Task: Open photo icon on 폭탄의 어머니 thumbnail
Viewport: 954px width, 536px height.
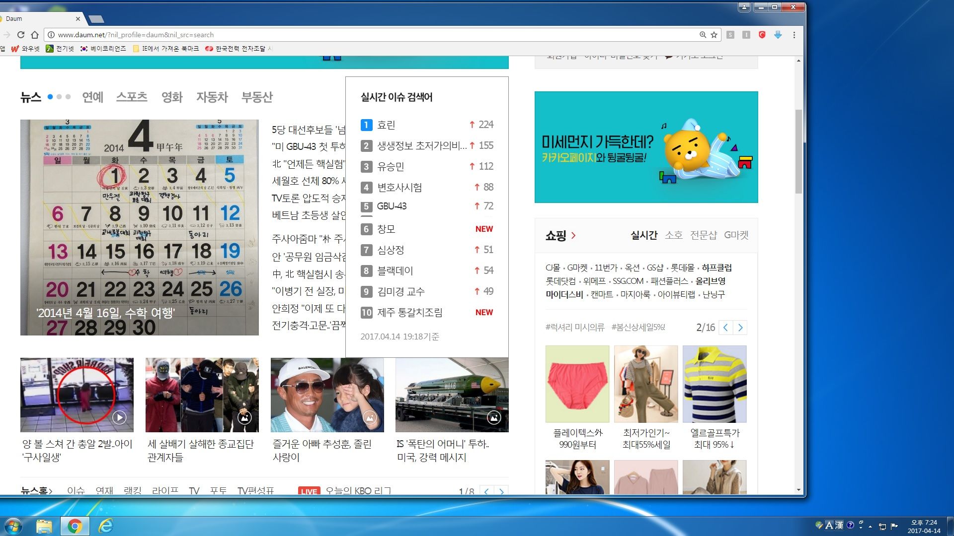Action: (x=494, y=418)
